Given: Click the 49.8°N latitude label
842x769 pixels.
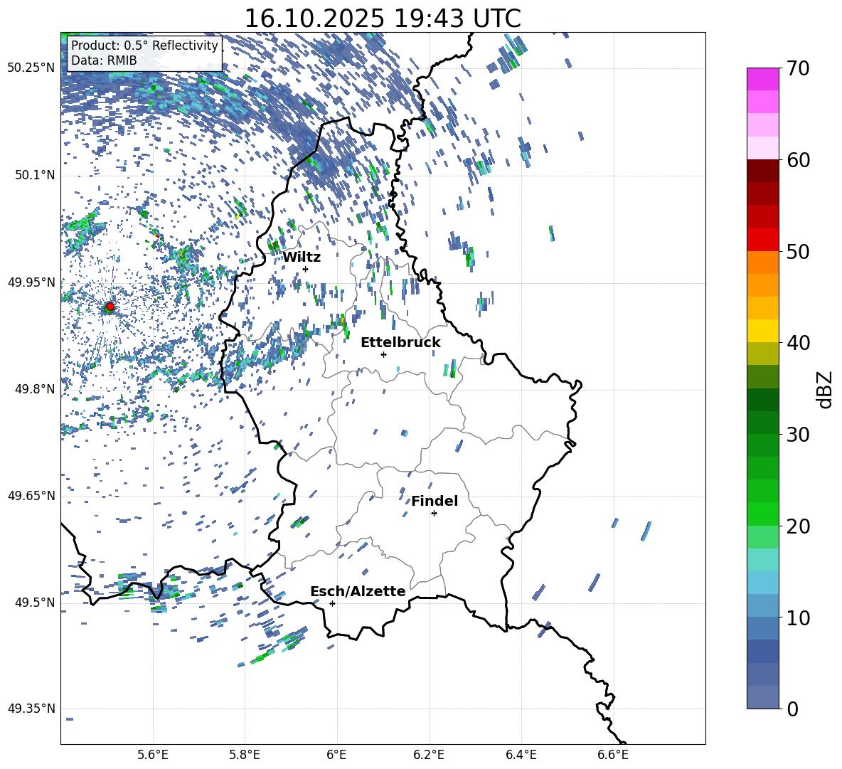Looking at the screenshot, I should [36, 389].
